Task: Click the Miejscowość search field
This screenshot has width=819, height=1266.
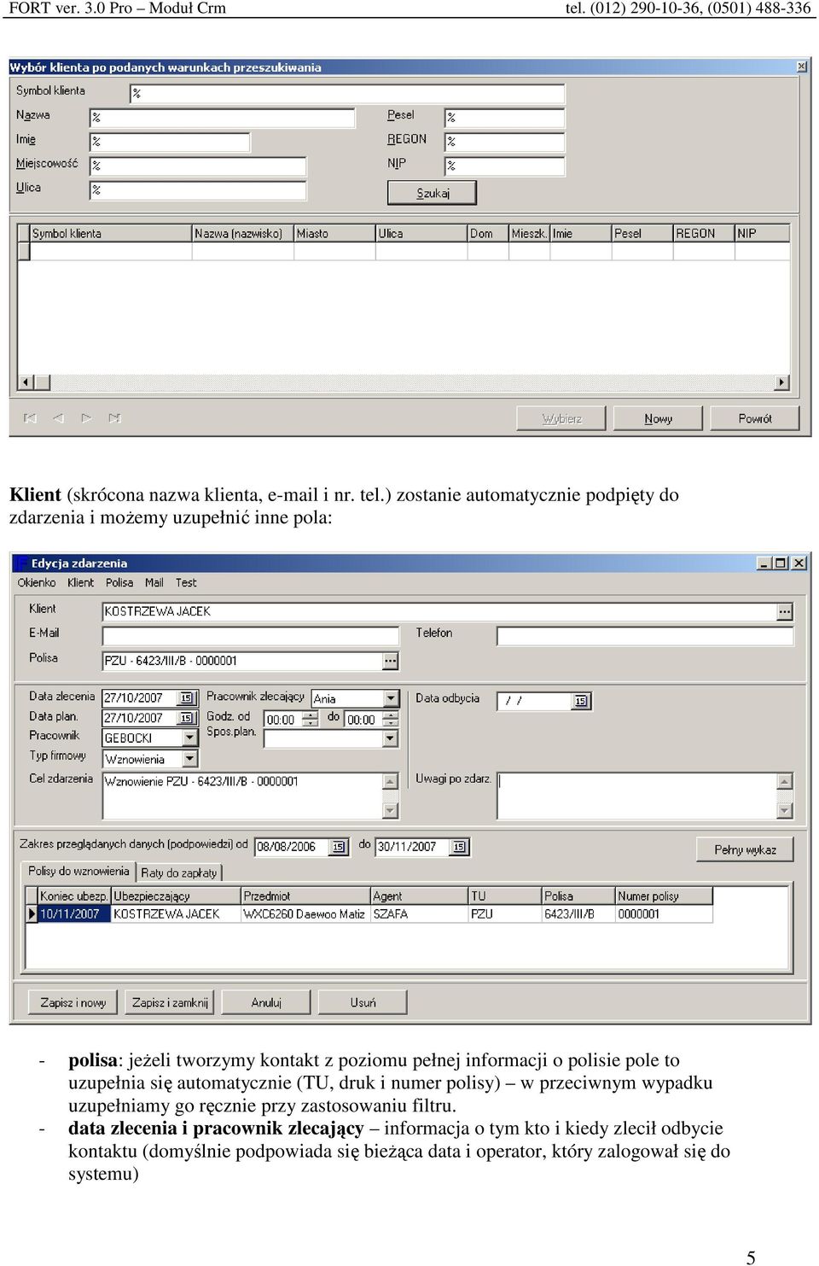Action: tap(198, 166)
